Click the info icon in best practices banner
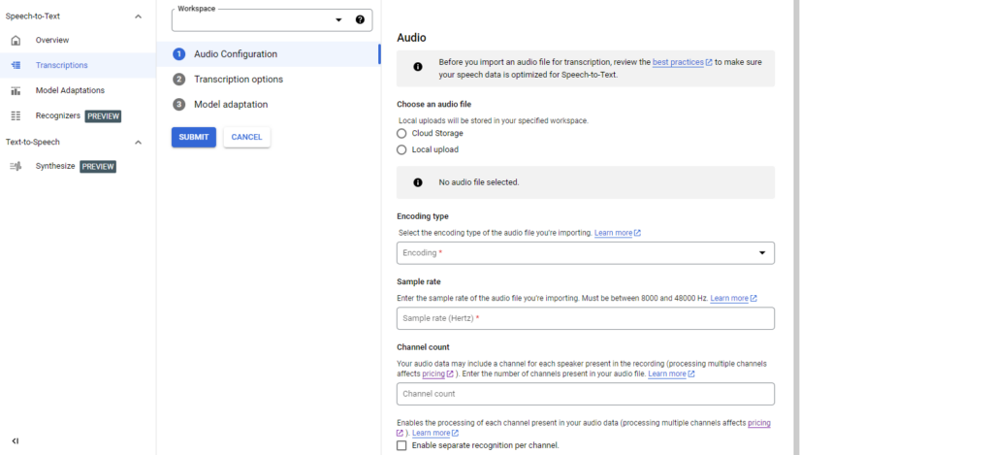 [x=417, y=67]
